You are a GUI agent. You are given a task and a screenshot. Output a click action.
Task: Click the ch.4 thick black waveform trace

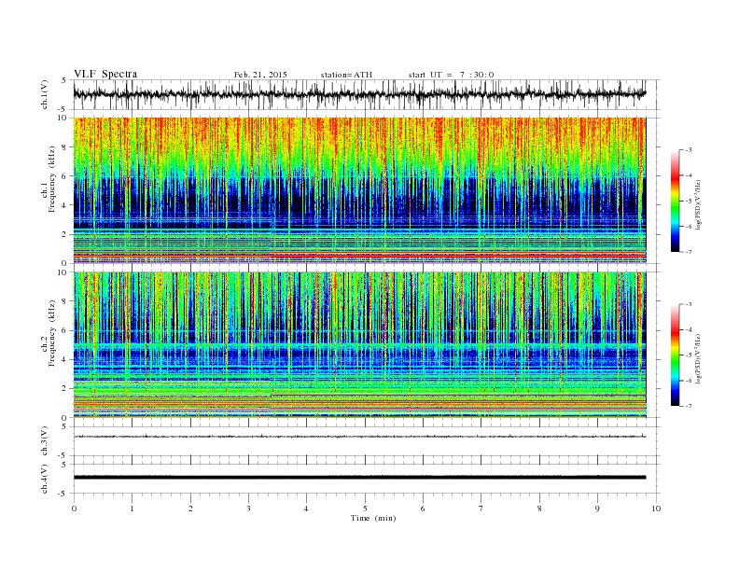[x=359, y=478]
